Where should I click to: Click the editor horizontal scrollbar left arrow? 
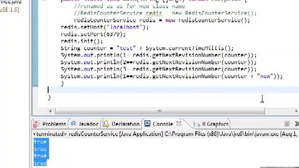coord(50,111)
